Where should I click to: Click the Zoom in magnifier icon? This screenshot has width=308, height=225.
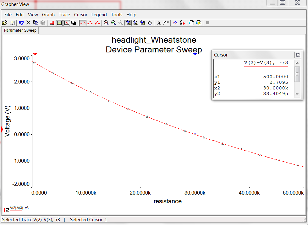[x=106, y=23]
